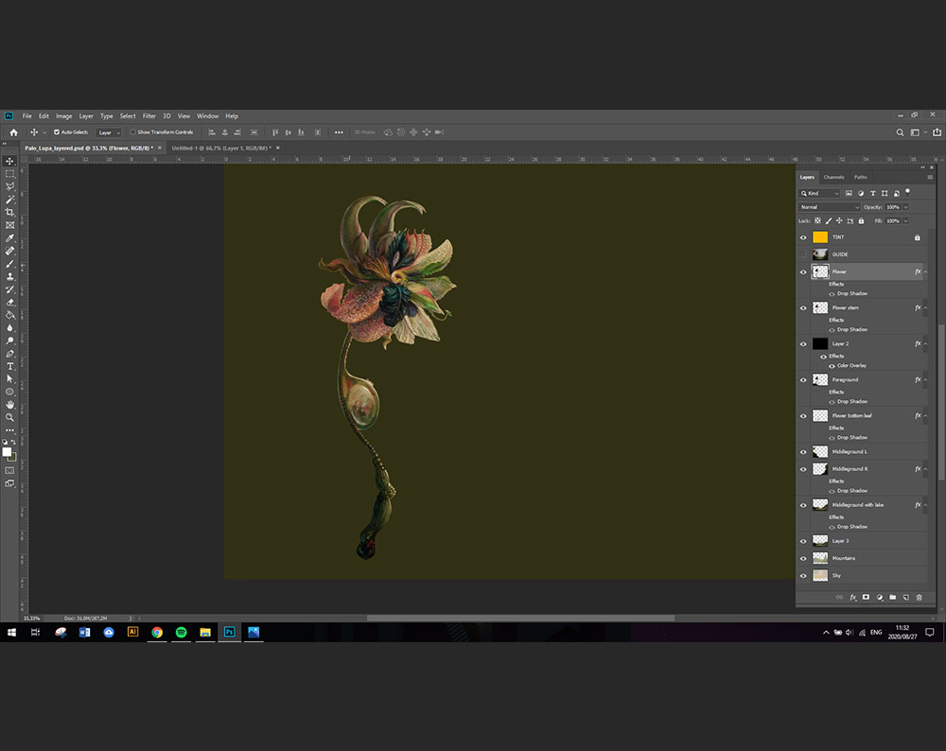Open the Filter menu
Screen dimensions: 946x751
(x=149, y=116)
